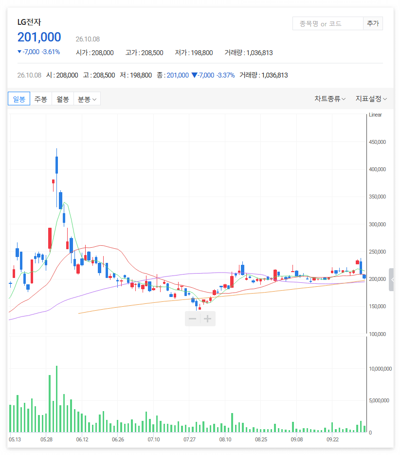This screenshot has width=401, height=455.
Task: Click the LG전자 stock name
Action: point(29,22)
